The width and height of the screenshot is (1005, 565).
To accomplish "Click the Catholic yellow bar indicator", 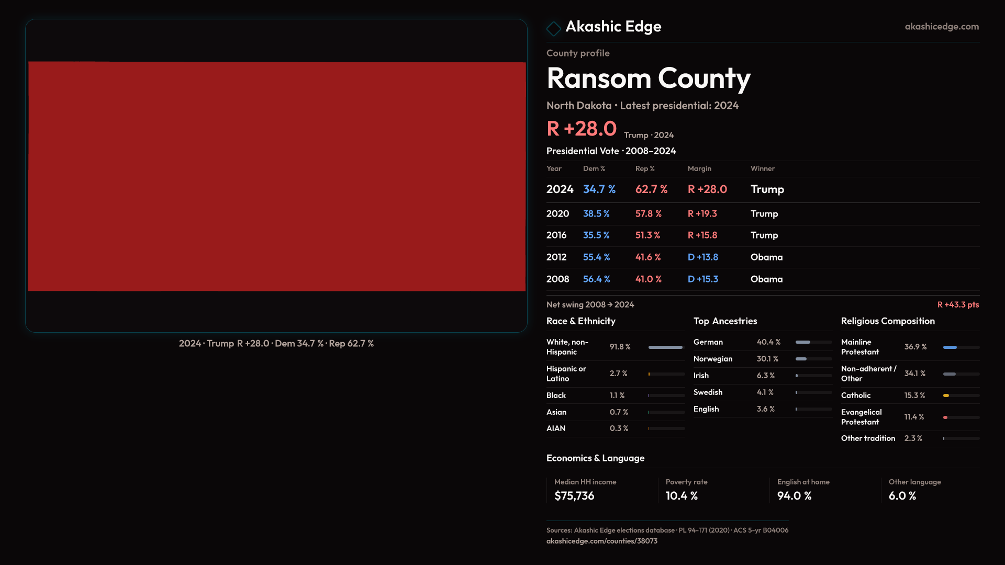I will [946, 395].
